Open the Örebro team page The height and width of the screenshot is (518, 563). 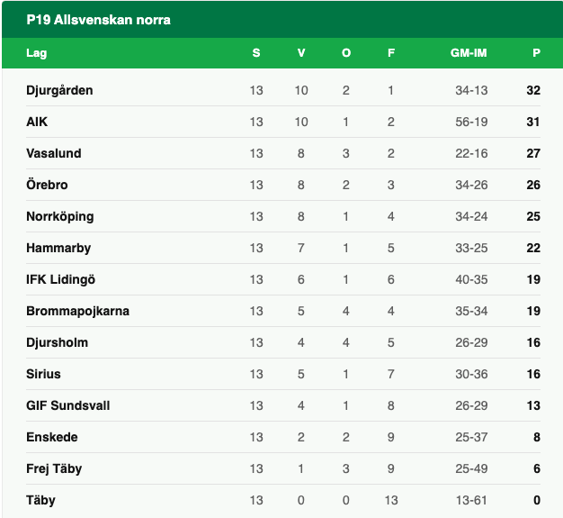[x=47, y=185]
